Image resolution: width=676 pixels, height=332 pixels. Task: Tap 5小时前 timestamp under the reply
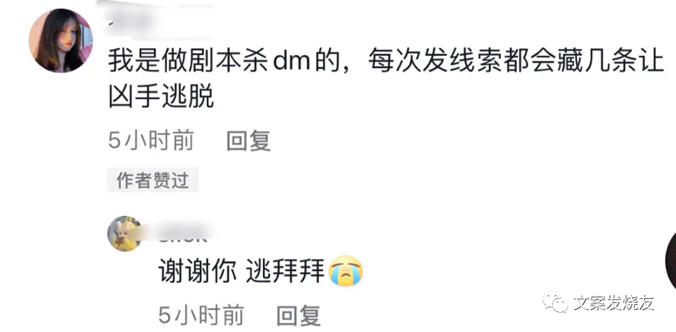(201, 315)
